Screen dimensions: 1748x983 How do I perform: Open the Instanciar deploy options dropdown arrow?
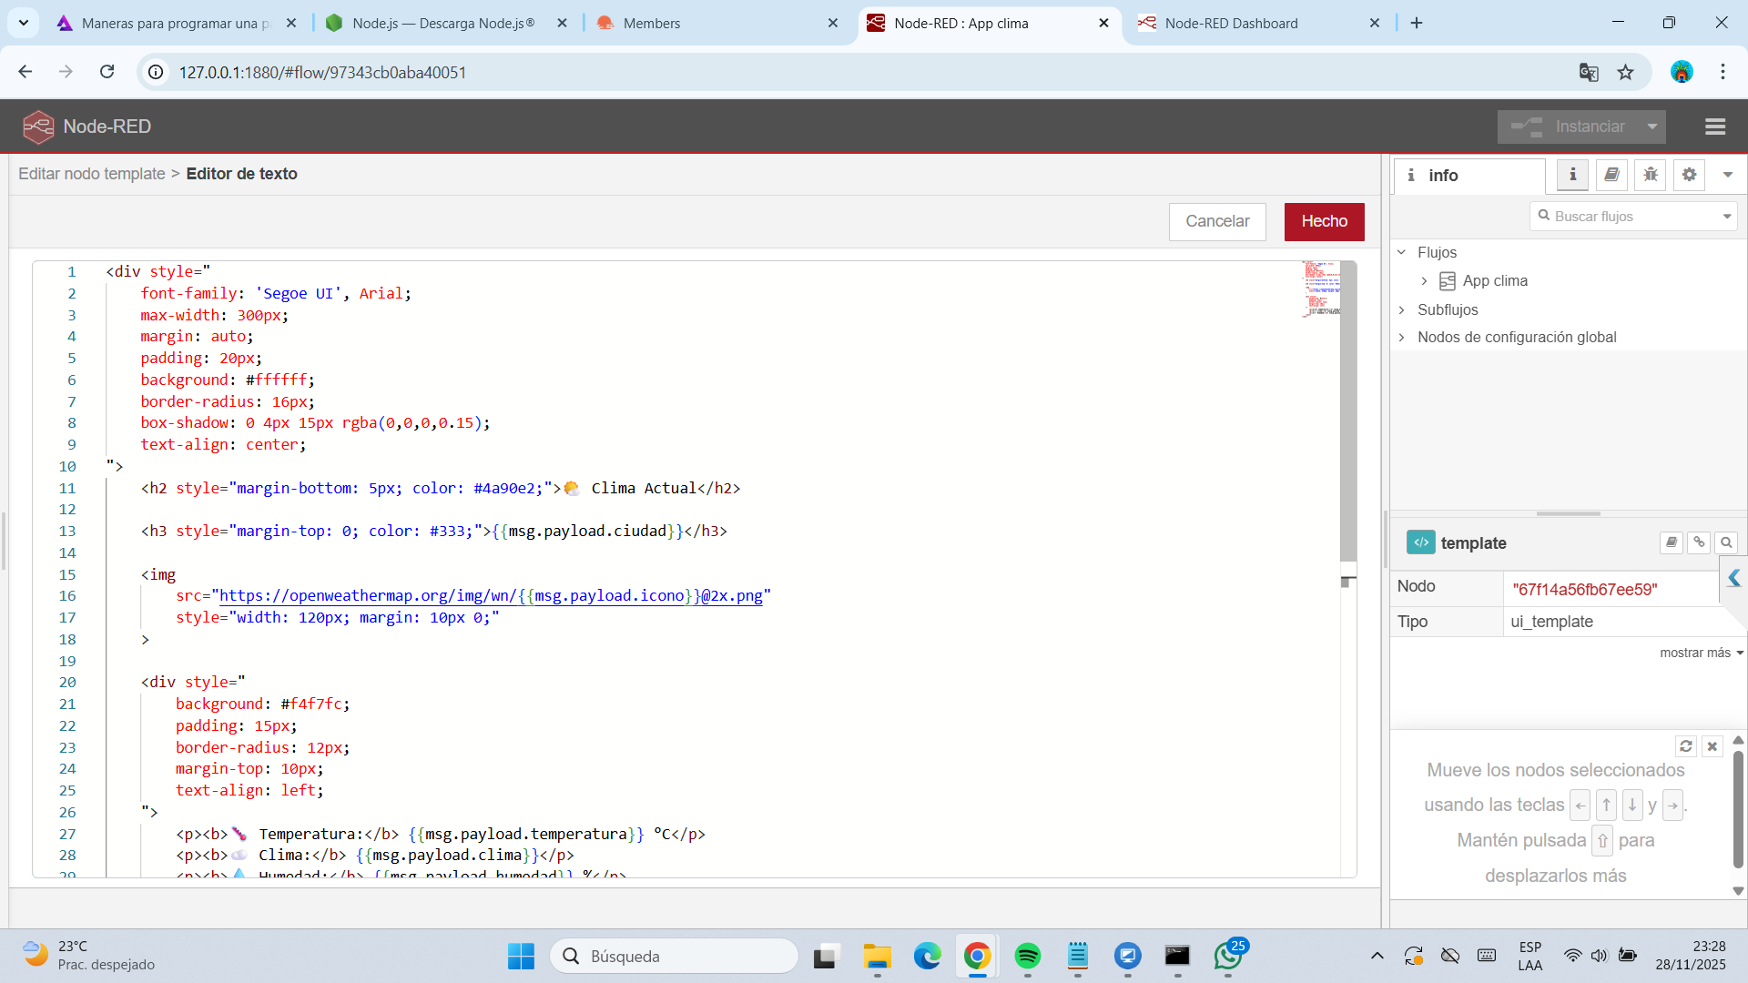[1652, 127]
